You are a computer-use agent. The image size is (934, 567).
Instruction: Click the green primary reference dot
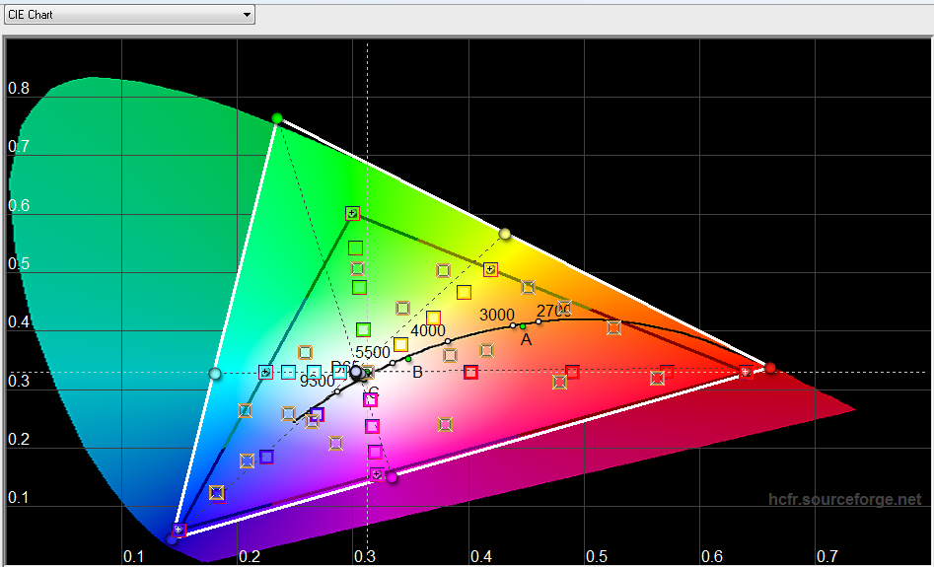277,118
